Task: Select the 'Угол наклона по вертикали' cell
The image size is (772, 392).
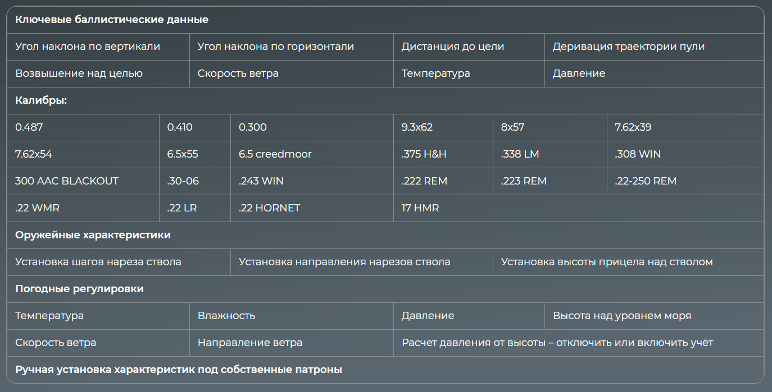Action: coord(88,47)
